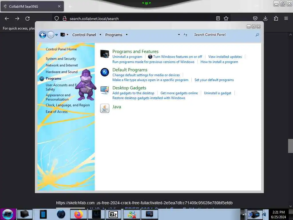The width and height of the screenshot is (293, 220).
Task: Open Clock, Language, and Region category
Action: pos(68,105)
